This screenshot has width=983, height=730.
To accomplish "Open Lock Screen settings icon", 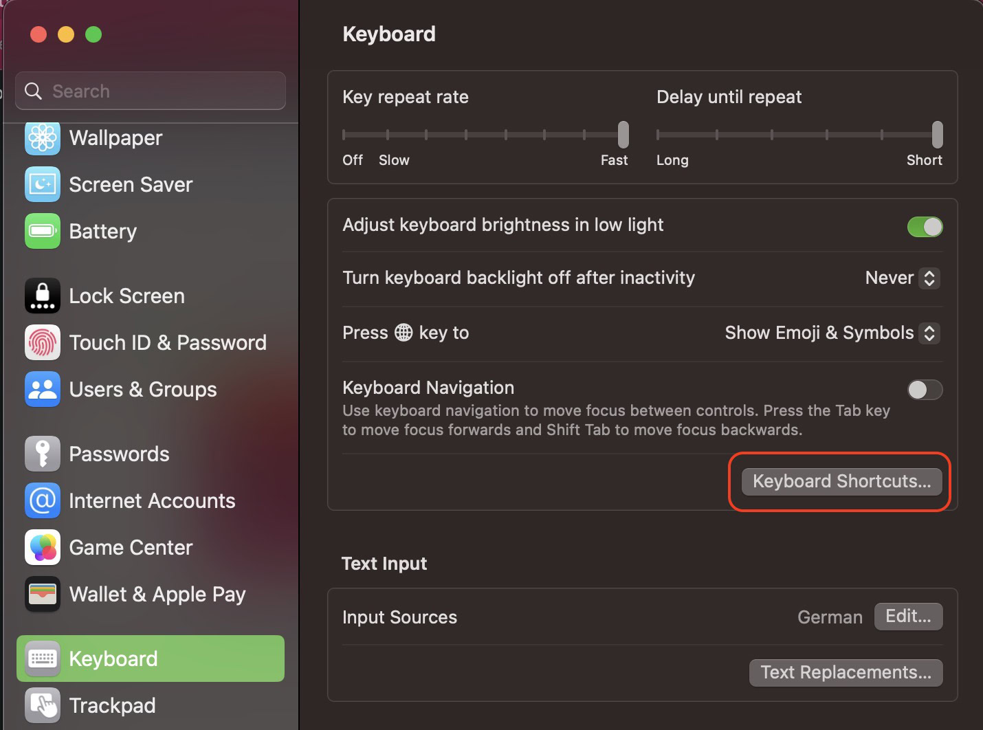I will point(43,296).
